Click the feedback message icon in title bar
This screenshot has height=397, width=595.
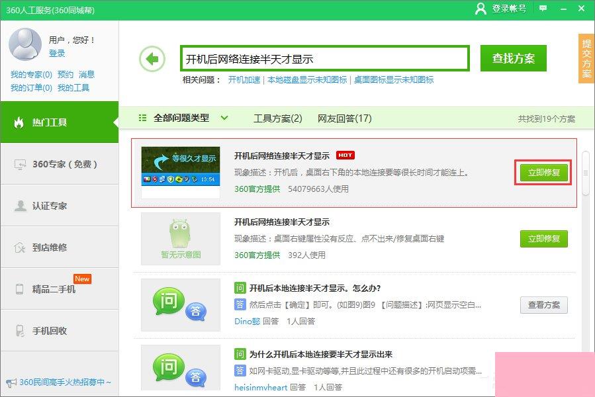point(543,9)
